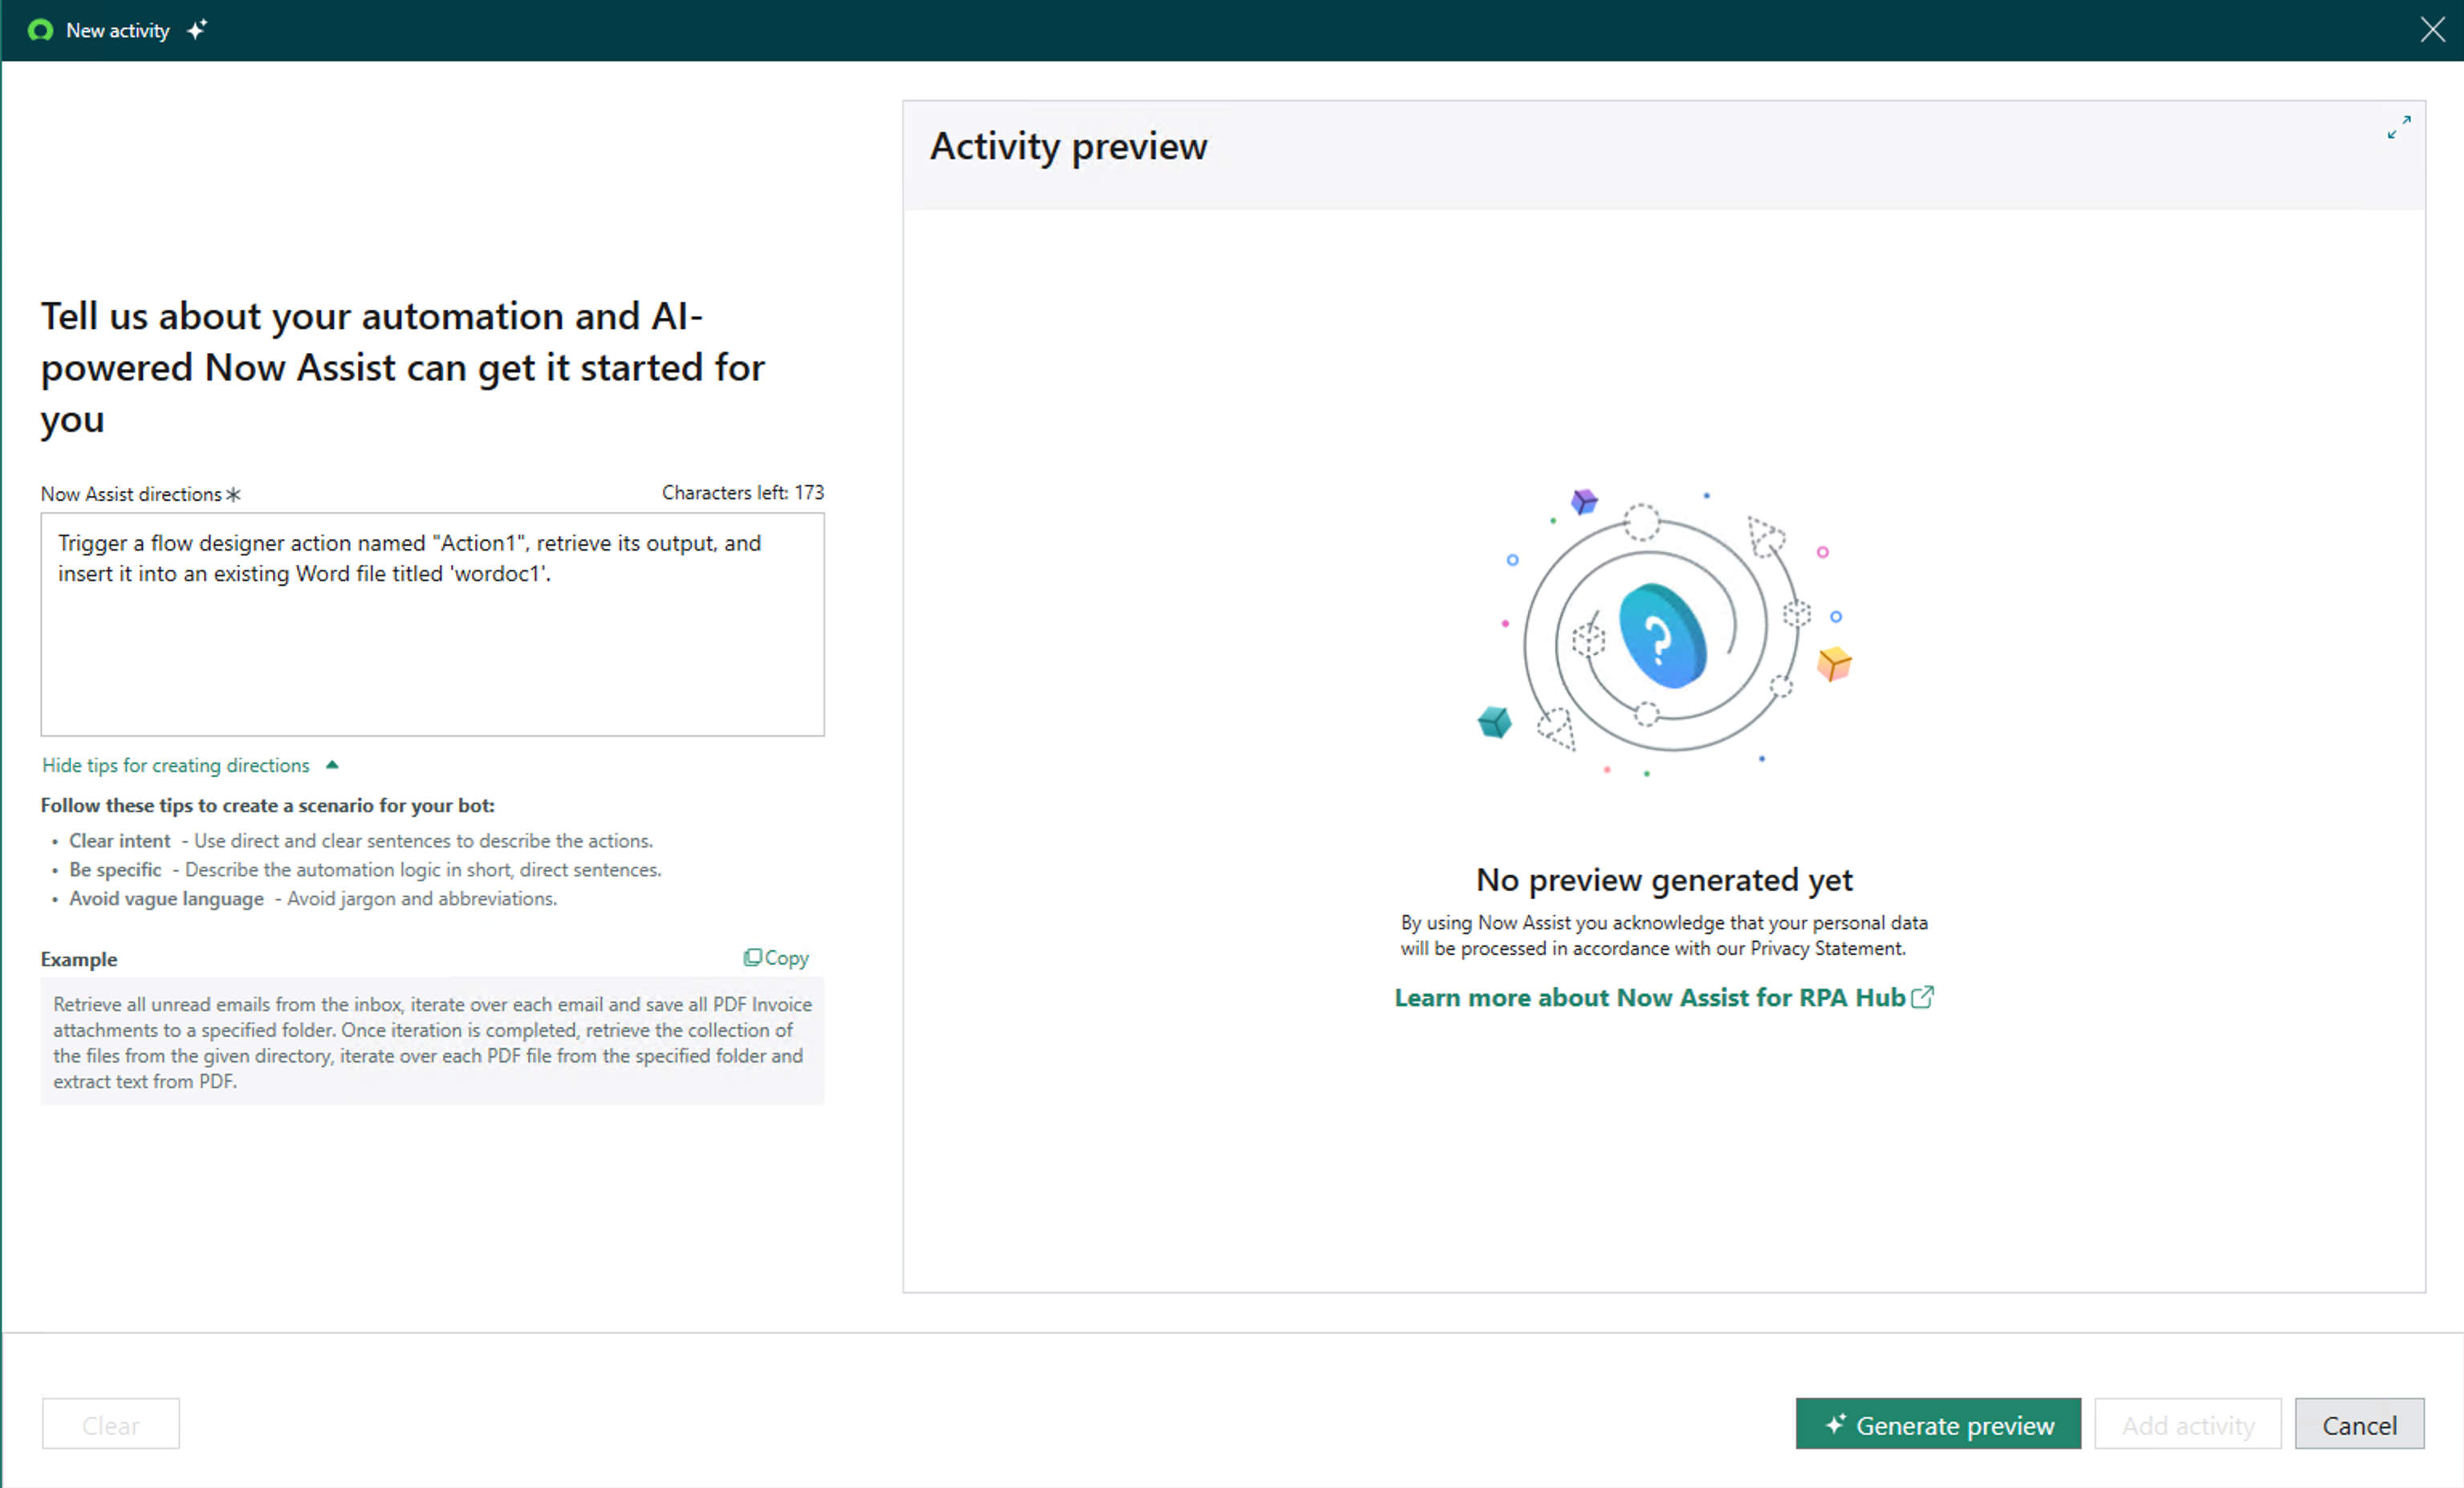This screenshot has height=1488, width=2464.
Task: Click the 'Be specific' tip line
Action: point(365,870)
